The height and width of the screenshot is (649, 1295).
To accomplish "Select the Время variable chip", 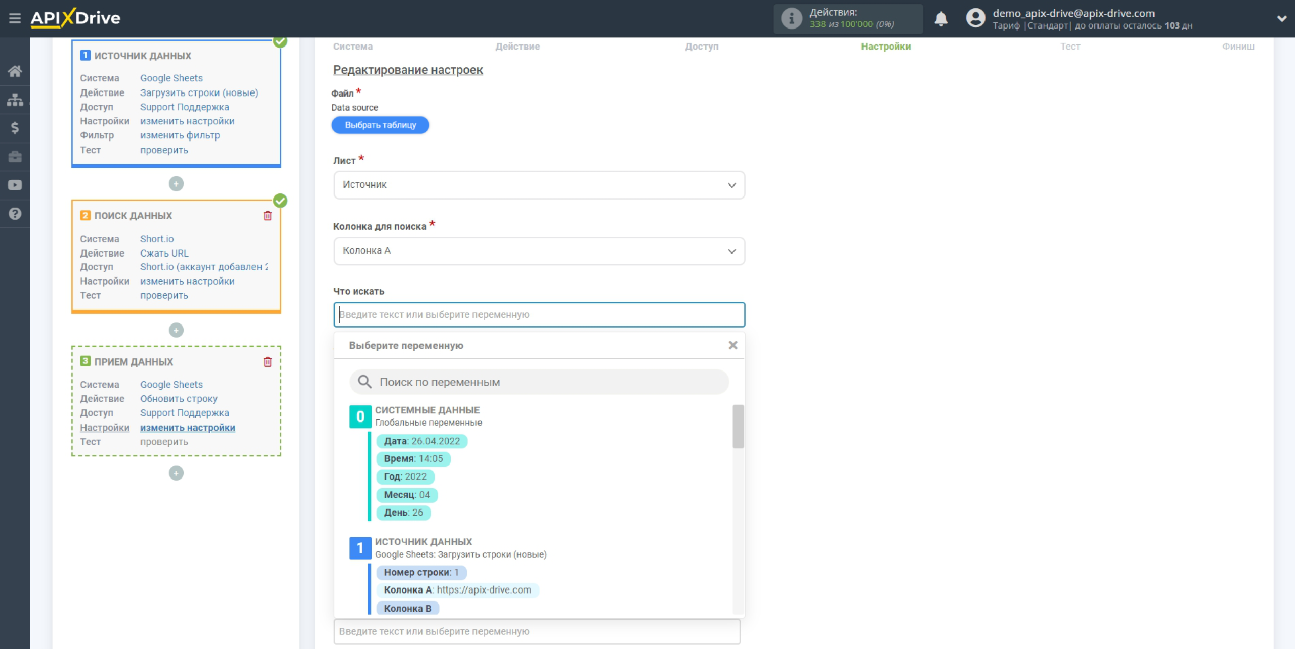I will pos(413,459).
